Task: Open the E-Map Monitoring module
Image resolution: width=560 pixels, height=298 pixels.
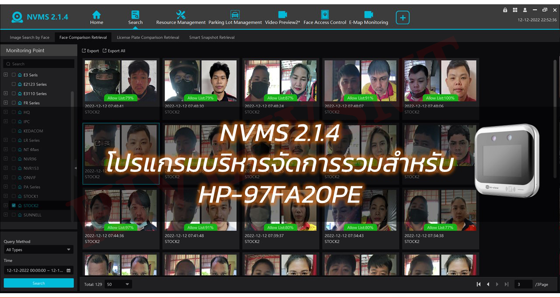Action: pyautogui.click(x=368, y=18)
